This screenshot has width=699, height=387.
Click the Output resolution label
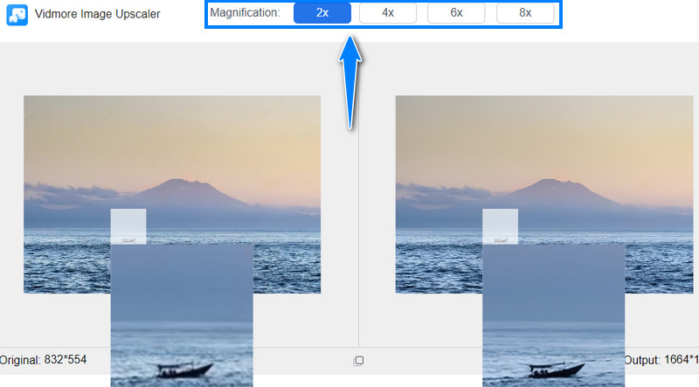point(661,360)
